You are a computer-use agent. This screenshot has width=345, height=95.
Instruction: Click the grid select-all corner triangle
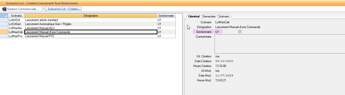click(x=4, y=16)
